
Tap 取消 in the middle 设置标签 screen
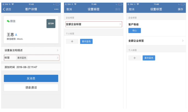pos(69,9)
